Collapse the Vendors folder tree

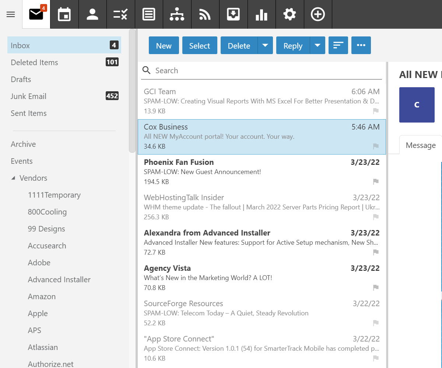coord(13,178)
